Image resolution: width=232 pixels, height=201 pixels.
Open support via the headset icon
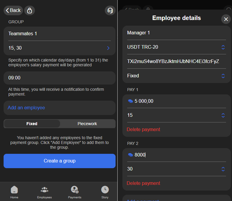(110, 10)
